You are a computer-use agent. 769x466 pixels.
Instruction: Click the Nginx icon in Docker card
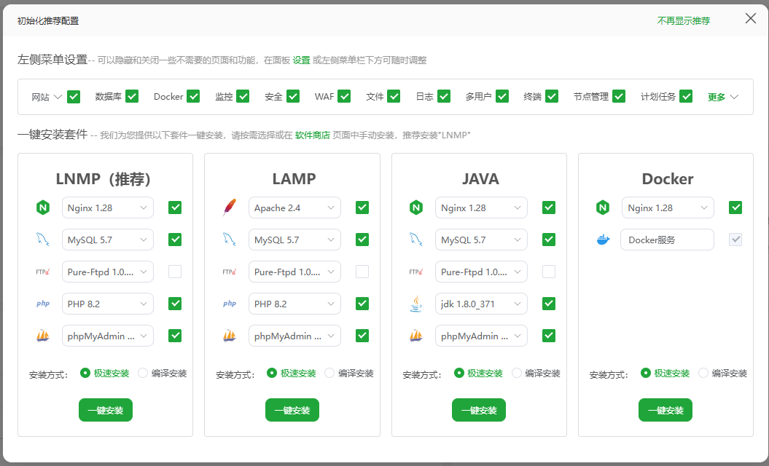point(603,208)
